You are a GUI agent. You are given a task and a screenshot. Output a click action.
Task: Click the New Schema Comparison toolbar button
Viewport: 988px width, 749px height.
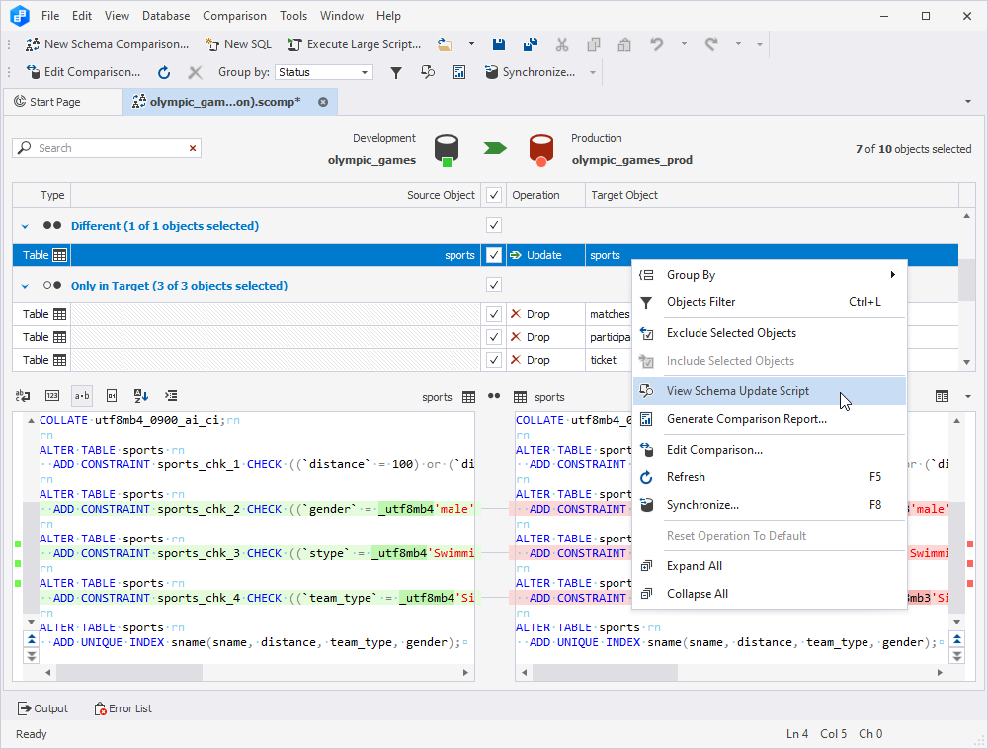coord(107,44)
